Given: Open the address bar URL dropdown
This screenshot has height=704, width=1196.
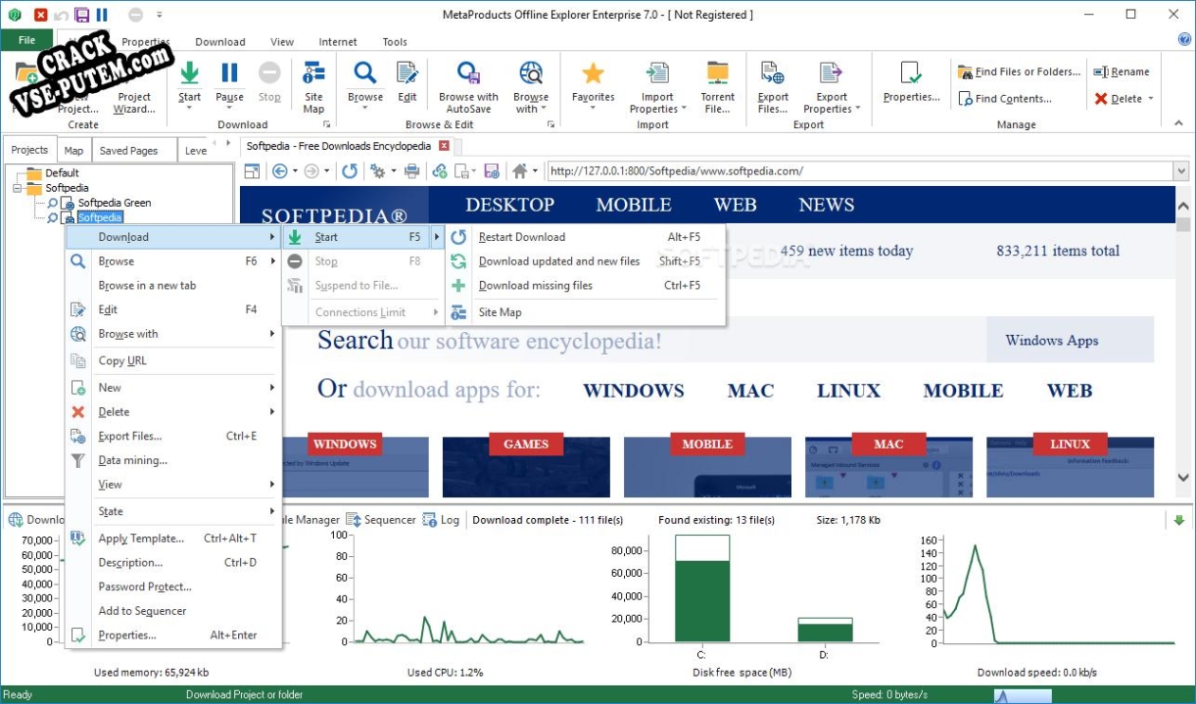Looking at the screenshot, I should click(x=1179, y=171).
